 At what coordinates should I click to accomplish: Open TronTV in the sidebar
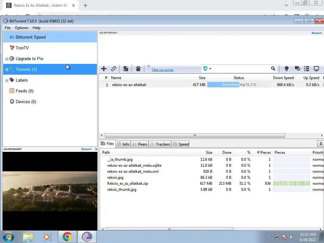50,48
